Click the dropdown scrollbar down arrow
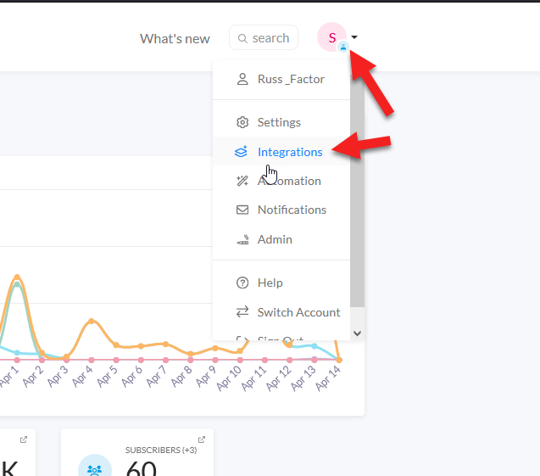540x476 pixels. click(x=358, y=333)
